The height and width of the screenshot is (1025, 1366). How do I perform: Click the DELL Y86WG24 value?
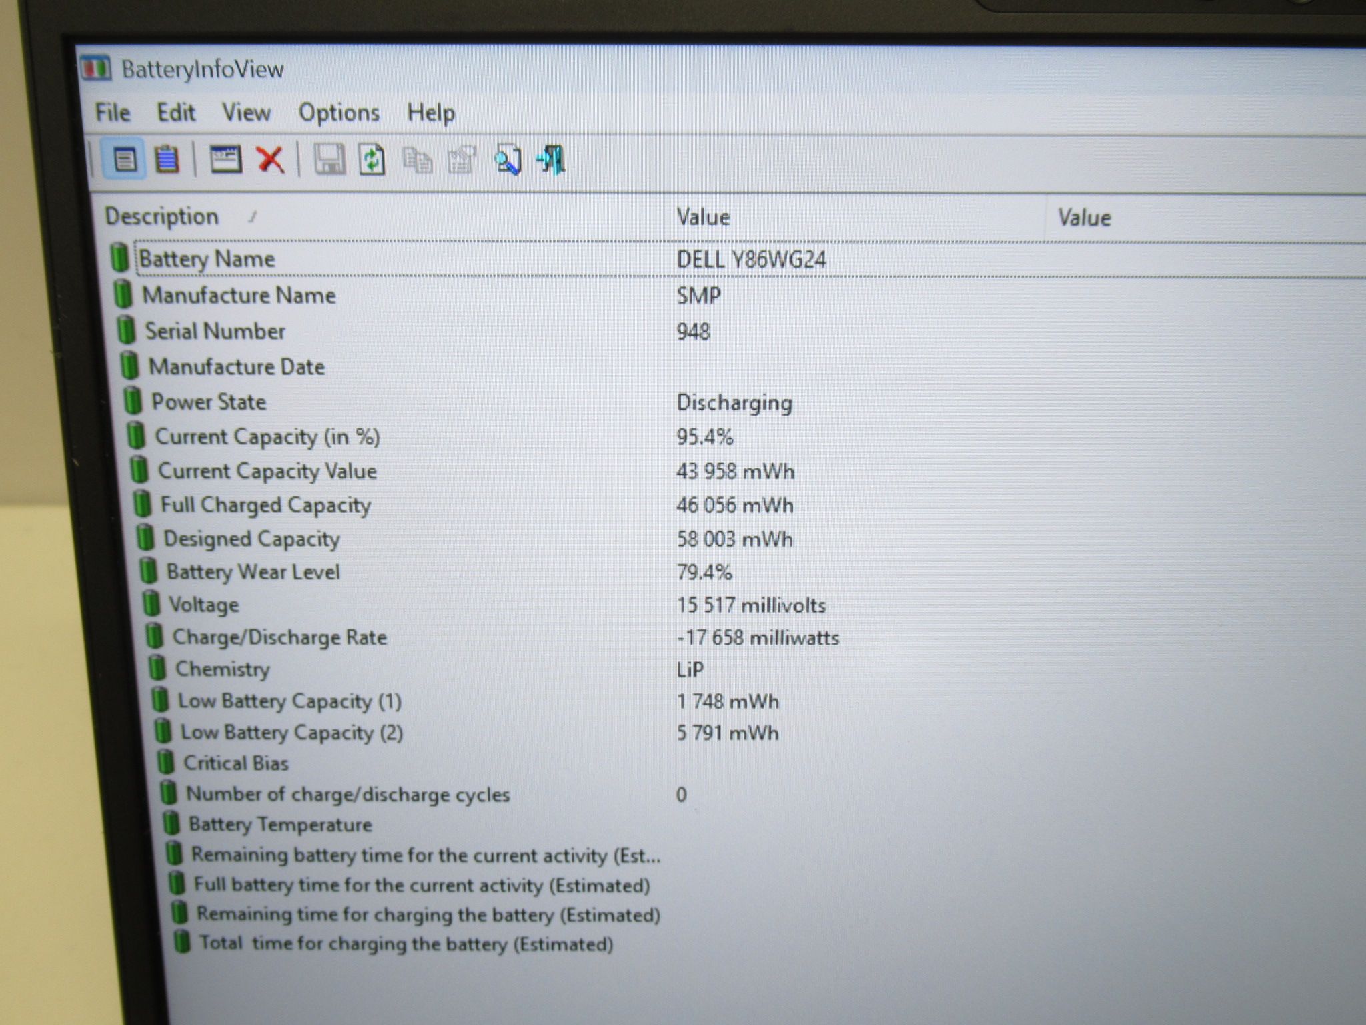point(751,259)
